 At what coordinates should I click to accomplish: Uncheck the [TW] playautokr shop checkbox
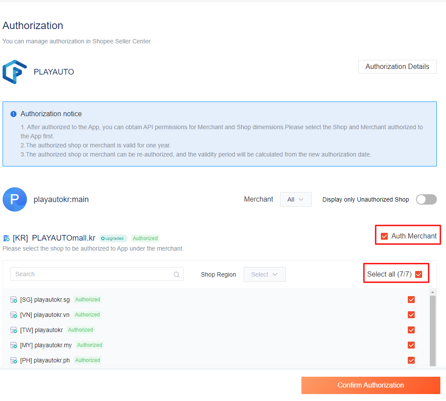411,330
